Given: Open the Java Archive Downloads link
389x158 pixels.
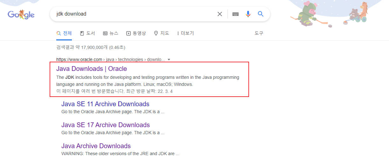Looking at the screenshot, I should 96,146.
